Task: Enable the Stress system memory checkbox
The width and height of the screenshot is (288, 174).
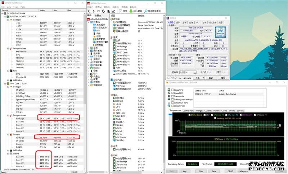Action: [172, 99]
